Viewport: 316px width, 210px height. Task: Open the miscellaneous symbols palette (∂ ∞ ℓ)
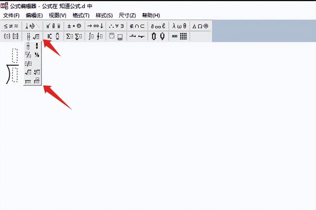pyautogui.click(x=158, y=26)
